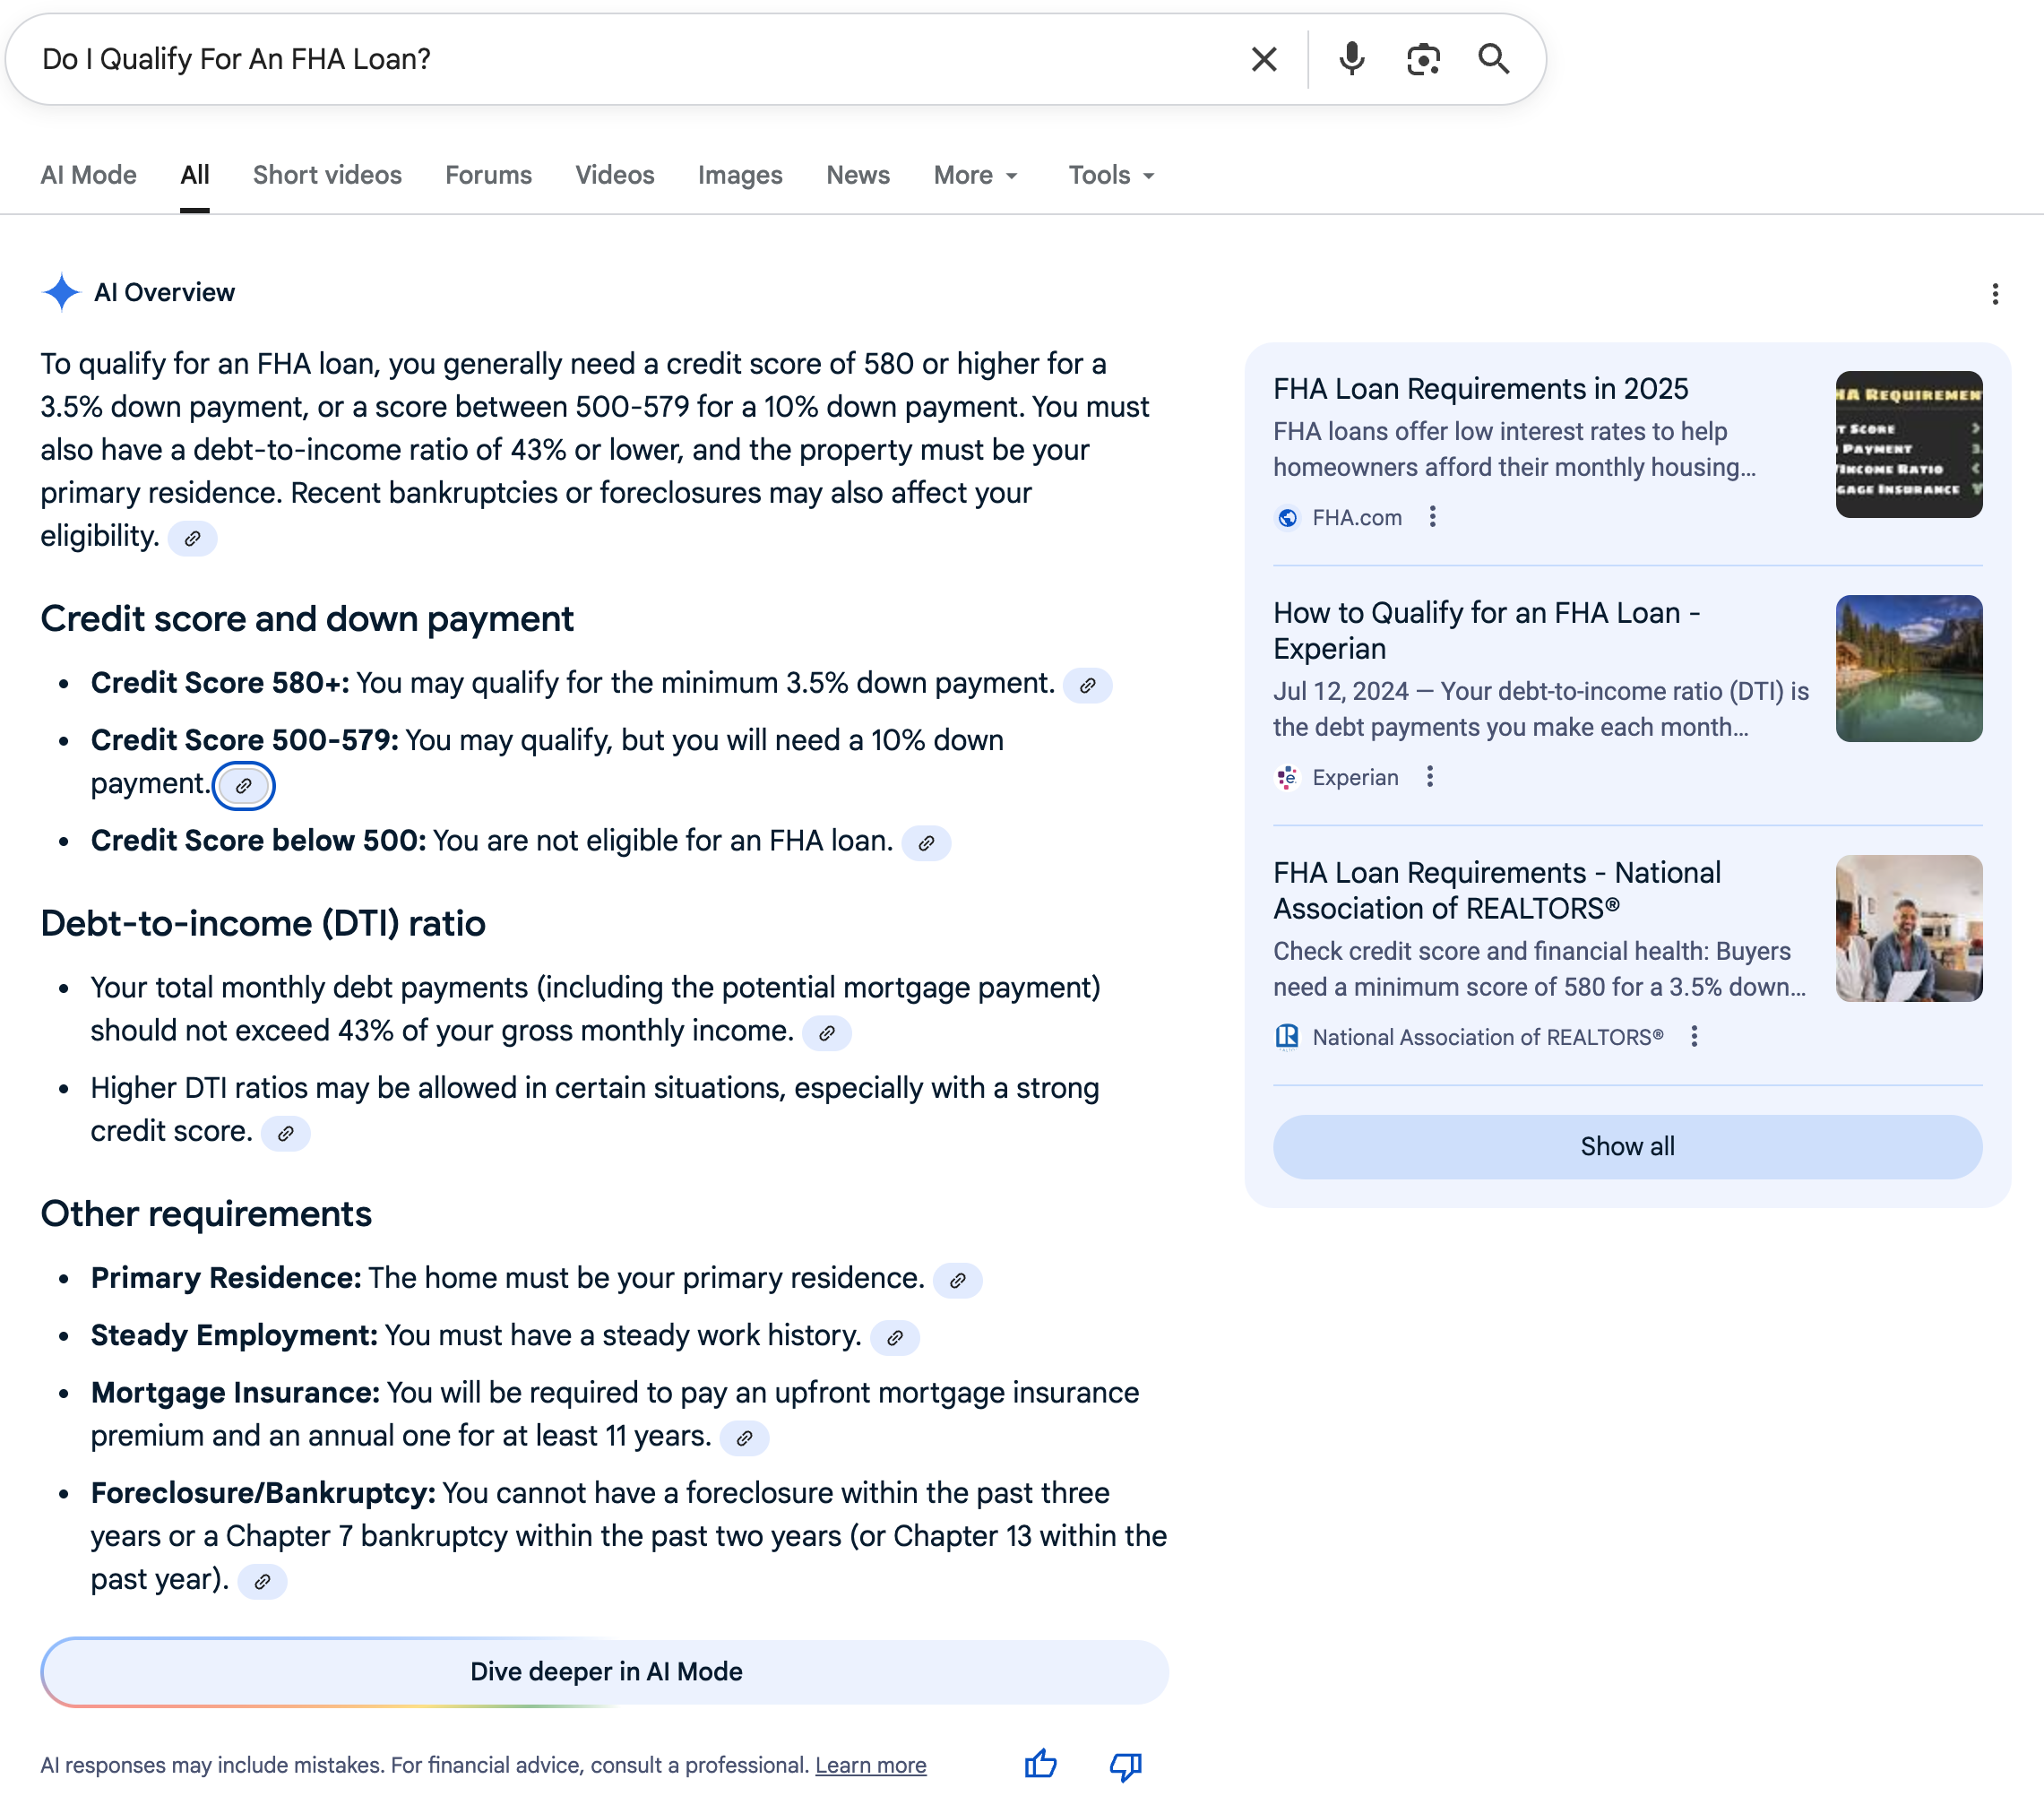Clear the search query with the X icon
The height and width of the screenshot is (1796, 2044).
point(1264,59)
